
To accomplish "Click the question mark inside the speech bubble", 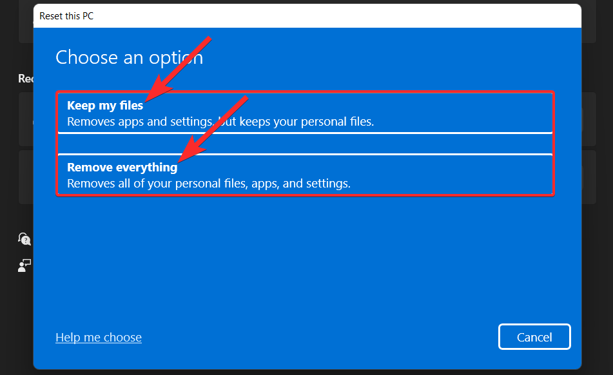I will [24, 239].
